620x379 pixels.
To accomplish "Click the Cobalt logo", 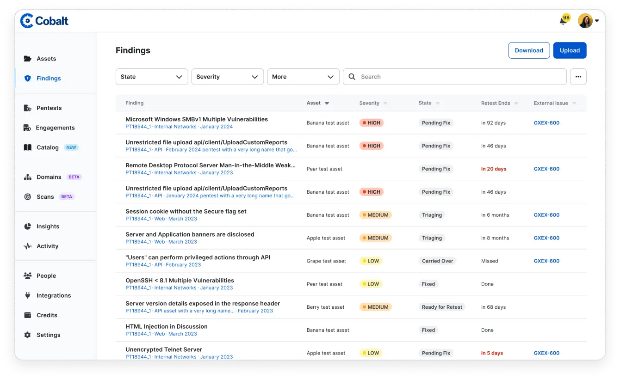I will 44,21.
